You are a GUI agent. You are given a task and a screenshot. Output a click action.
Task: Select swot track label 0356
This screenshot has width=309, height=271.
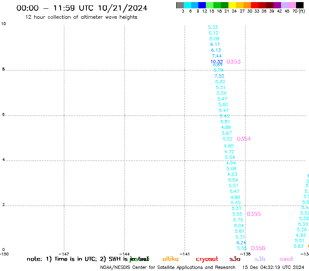point(258,248)
